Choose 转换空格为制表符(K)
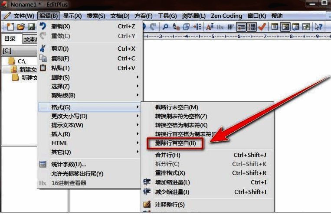 (x=207, y=125)
